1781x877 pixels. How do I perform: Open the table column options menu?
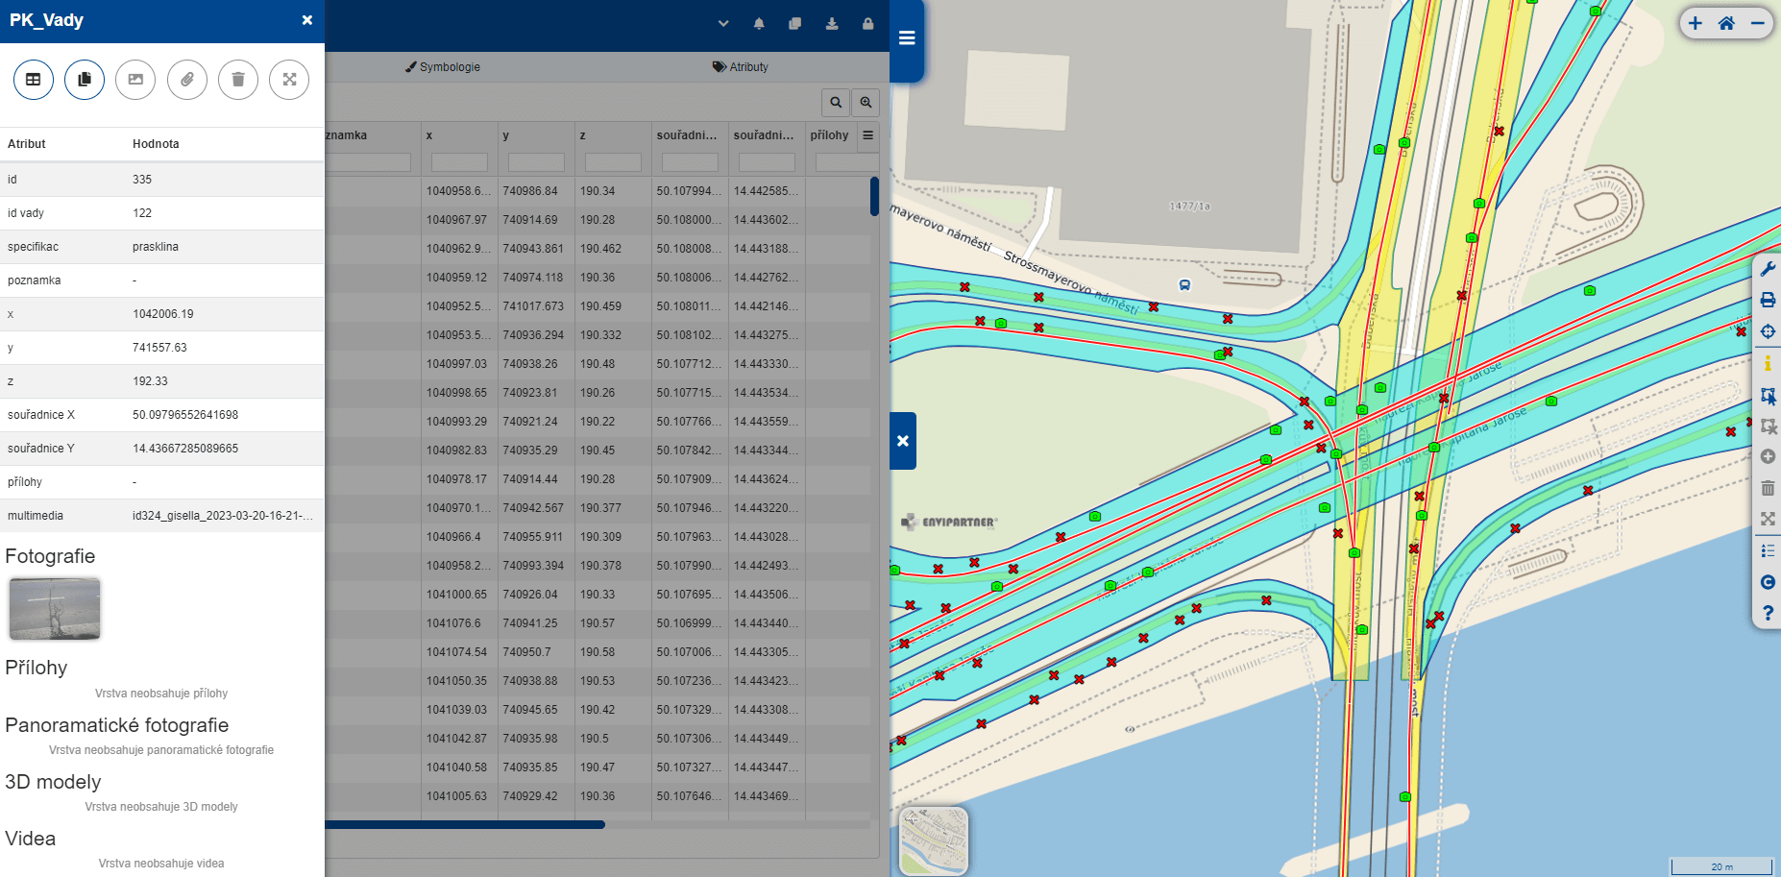coord(868,135)
